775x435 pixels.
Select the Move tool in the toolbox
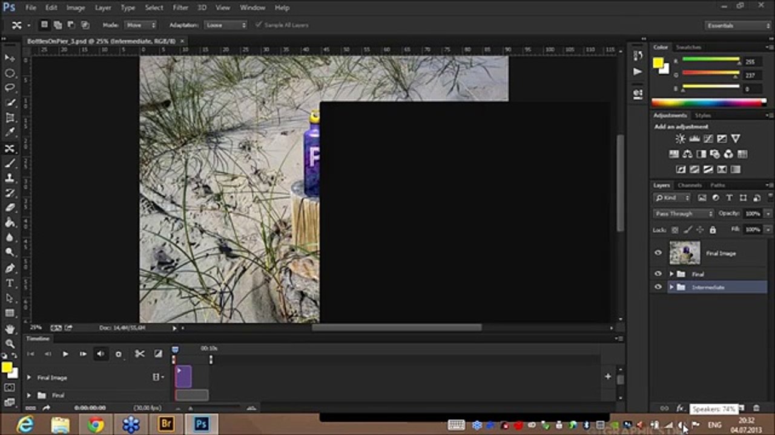(x=10, y=58)
